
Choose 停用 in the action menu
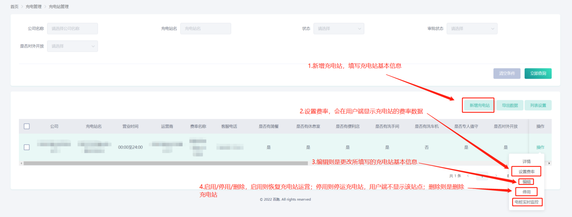click(x=526, y=192)
